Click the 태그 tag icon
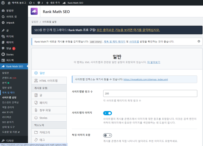The height and width of the screenshot is (146, 203). pos(36,140)
